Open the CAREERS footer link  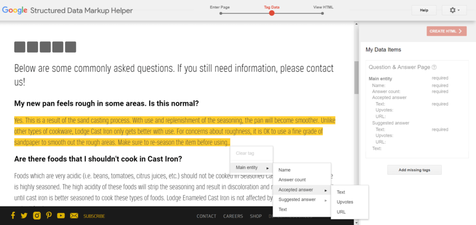click(233, 216)
